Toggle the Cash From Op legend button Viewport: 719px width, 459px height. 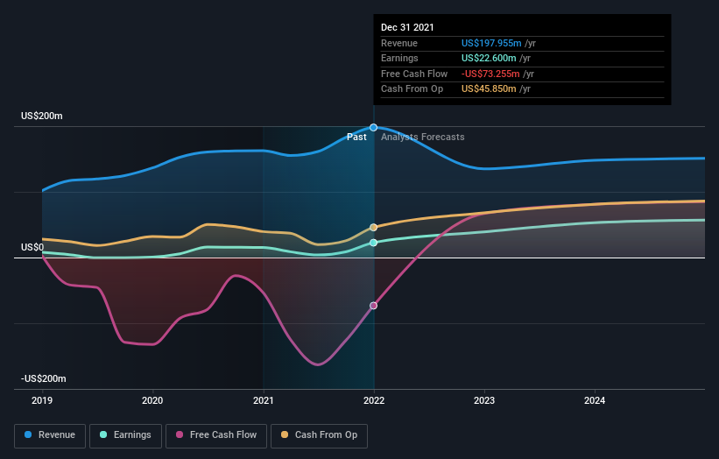pyautogui.click(x=319, y=435)
